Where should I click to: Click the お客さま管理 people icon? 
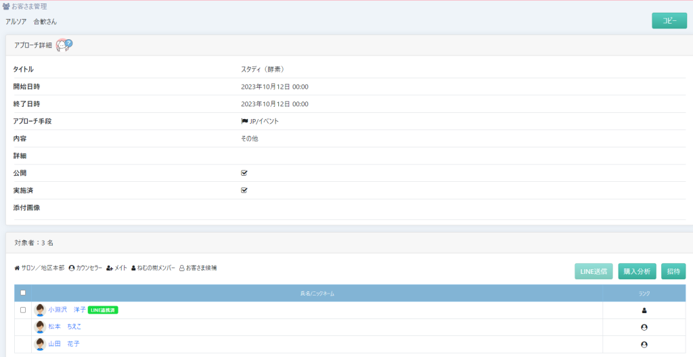coord(6,7)
